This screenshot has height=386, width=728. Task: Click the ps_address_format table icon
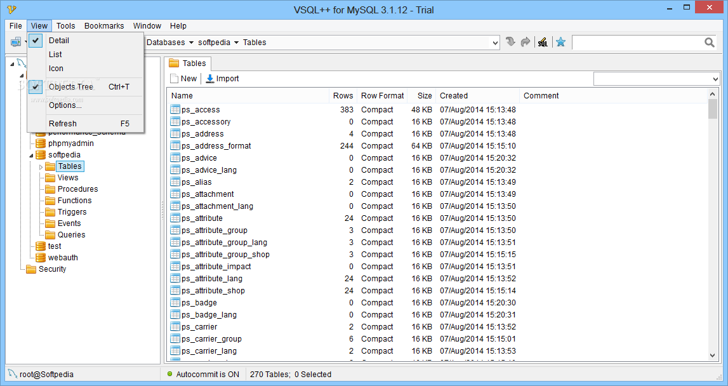(175, 145)
